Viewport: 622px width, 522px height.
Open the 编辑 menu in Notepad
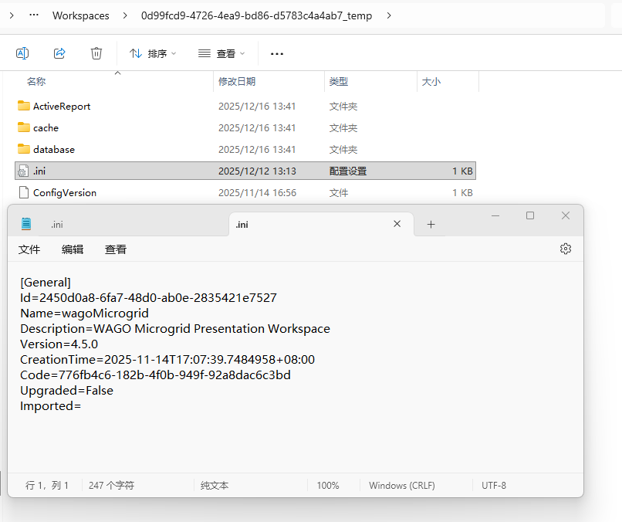(73, 249)
